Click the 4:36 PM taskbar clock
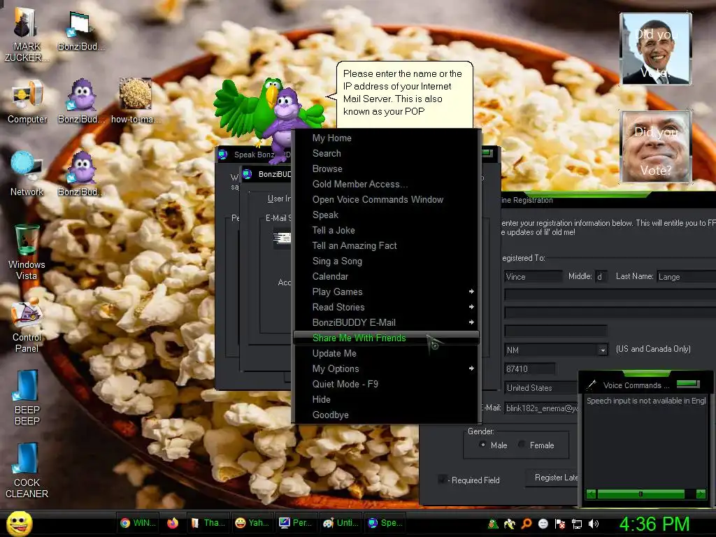The image size is (716, 537). pos(654,524)
